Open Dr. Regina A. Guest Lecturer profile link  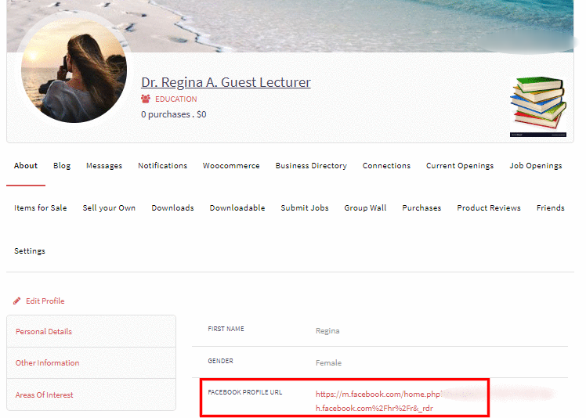pyautogui.click(x=226, y=82)
